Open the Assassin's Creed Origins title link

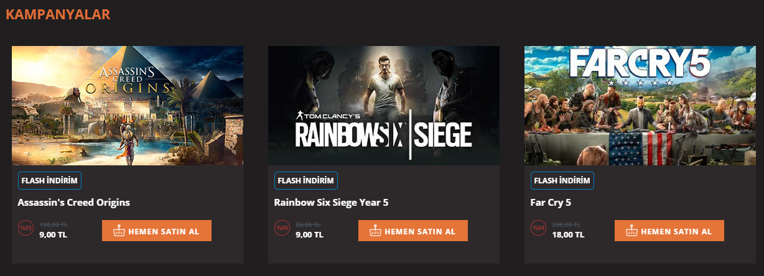(x=74, y=203)
